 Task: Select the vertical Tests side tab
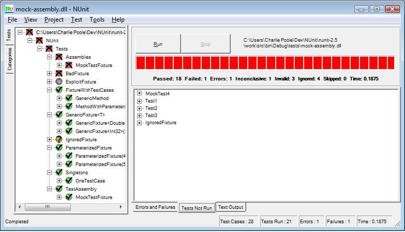(9, 35)
